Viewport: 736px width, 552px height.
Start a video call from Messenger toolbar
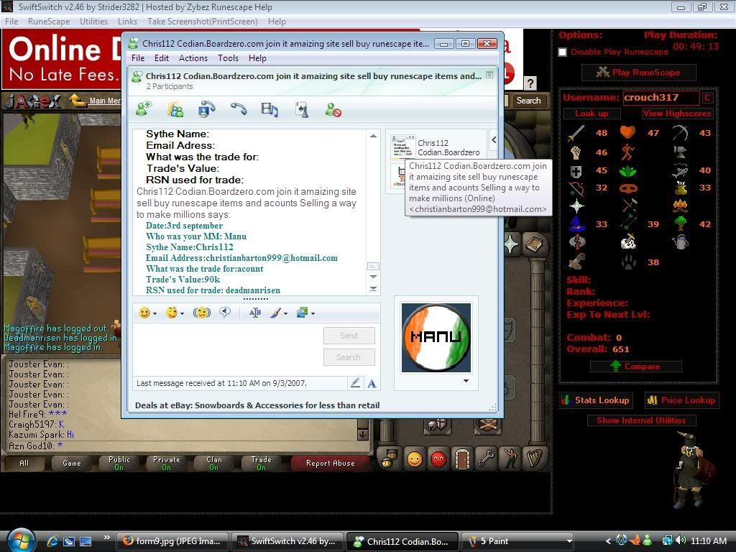206,109
